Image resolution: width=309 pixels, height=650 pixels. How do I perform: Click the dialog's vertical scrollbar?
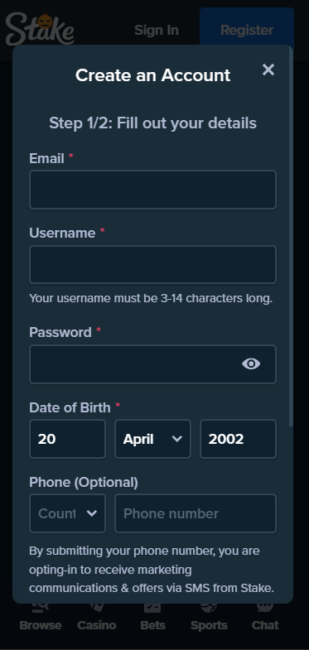291,236
